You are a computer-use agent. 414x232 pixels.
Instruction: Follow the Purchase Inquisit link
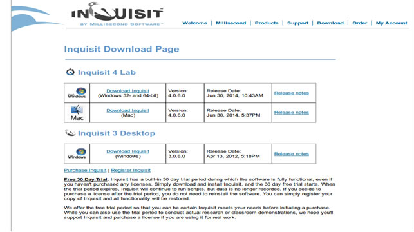[85, 170]
